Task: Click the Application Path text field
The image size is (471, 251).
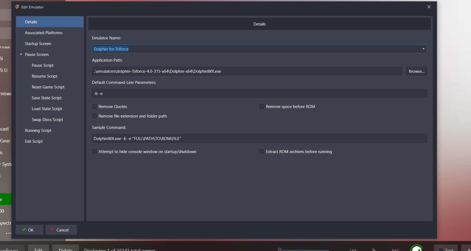Action: 247,71
